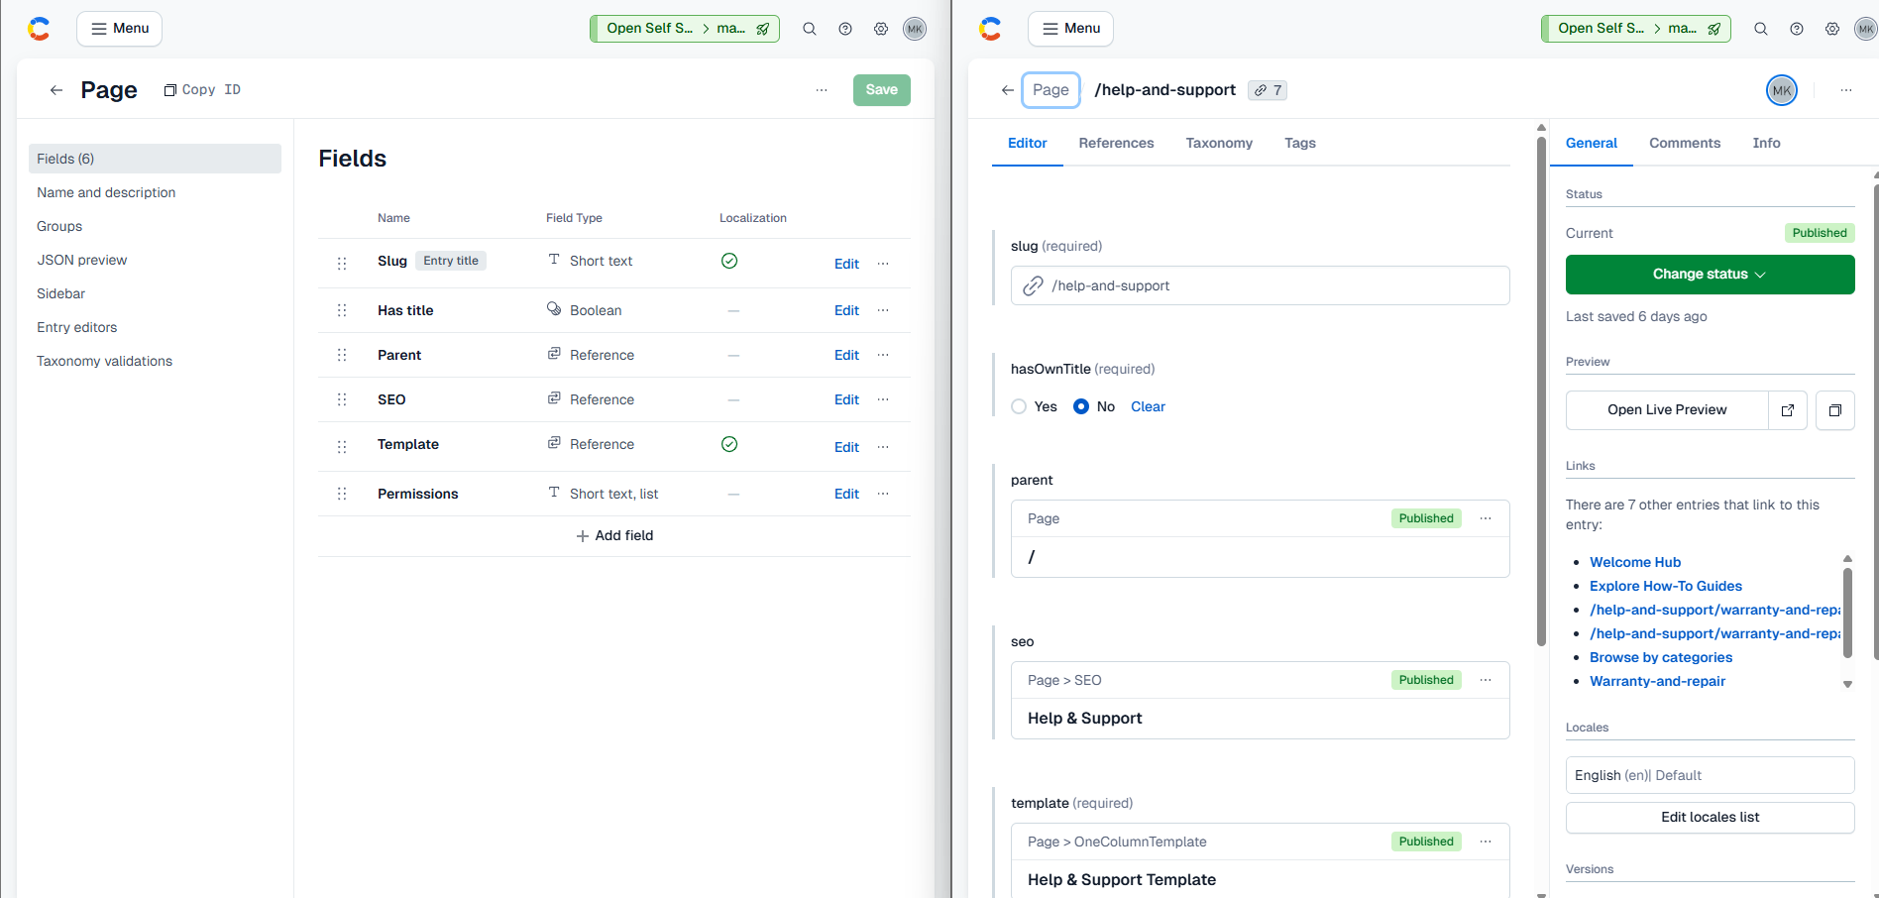Open the search with the magnifier icon
This screenshot has height=898, width=1879.
pyautogui.click(x=810, y=29)
